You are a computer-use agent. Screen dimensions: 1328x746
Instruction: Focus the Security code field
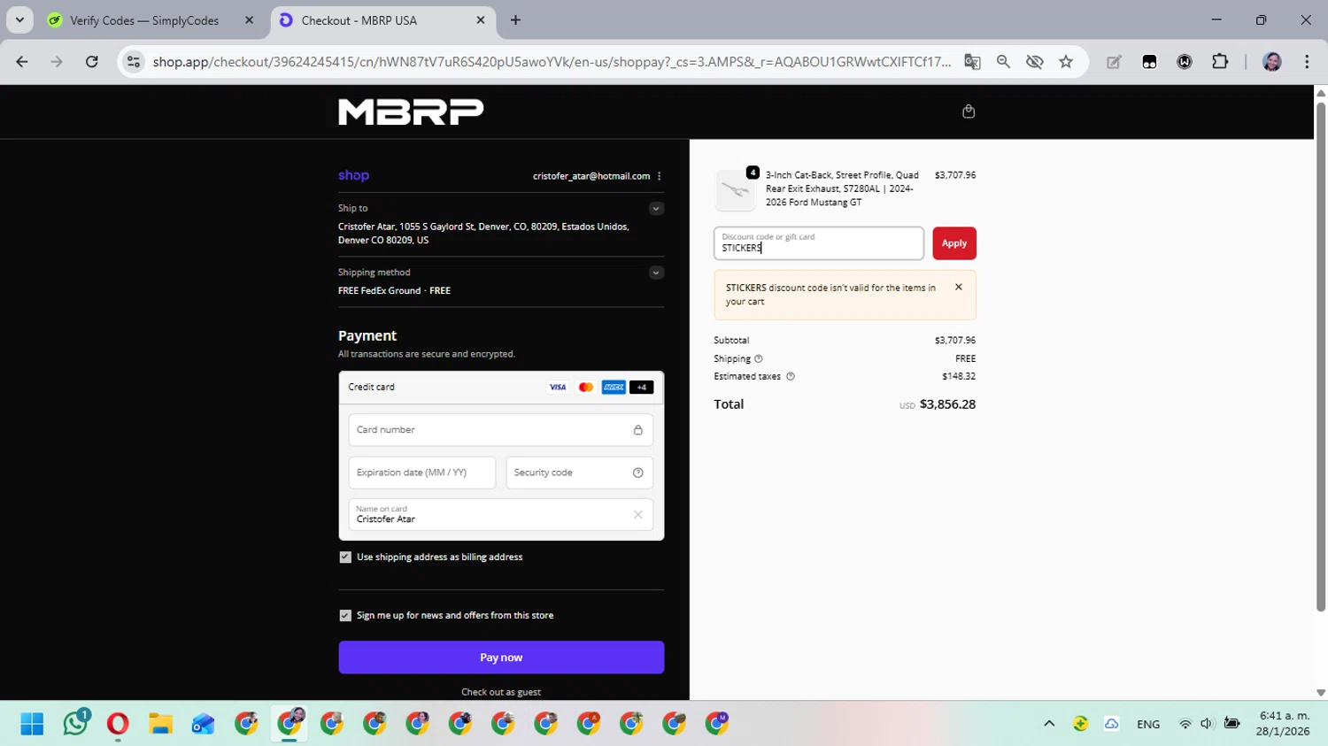pos(580,473)
